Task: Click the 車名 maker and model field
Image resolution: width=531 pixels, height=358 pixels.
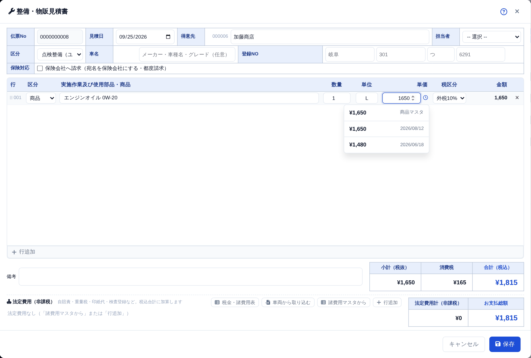Action: (x=187, y=54)
